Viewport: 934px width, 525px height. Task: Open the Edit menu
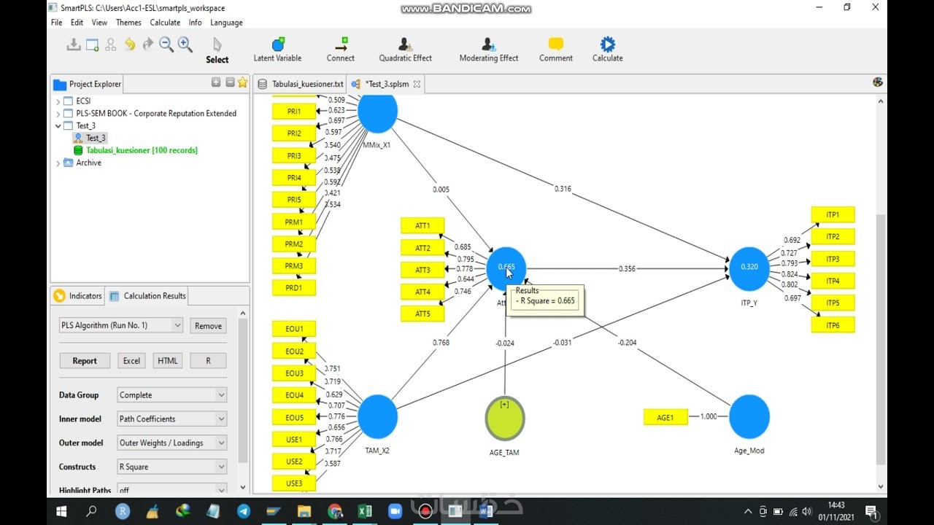[77, 23]
